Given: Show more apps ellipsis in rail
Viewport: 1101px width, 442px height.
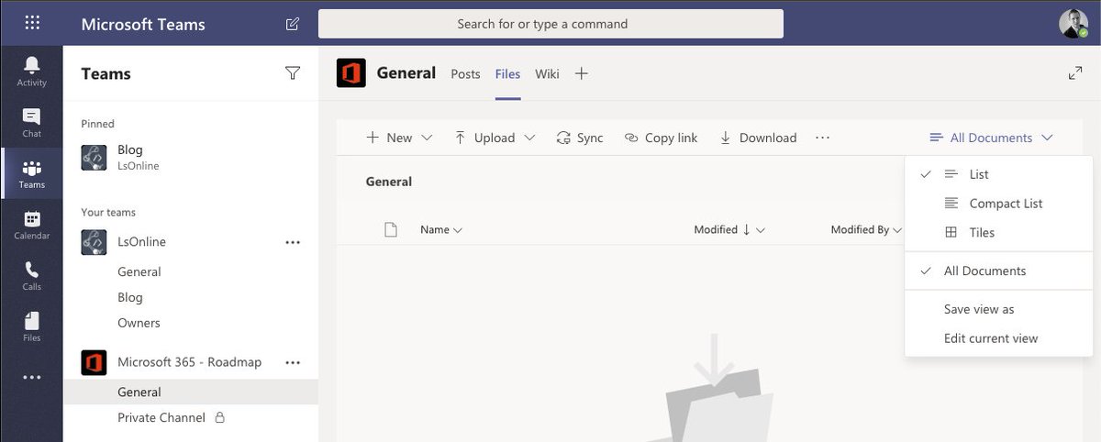Looking at the screenshot, I should coord(32,377).
